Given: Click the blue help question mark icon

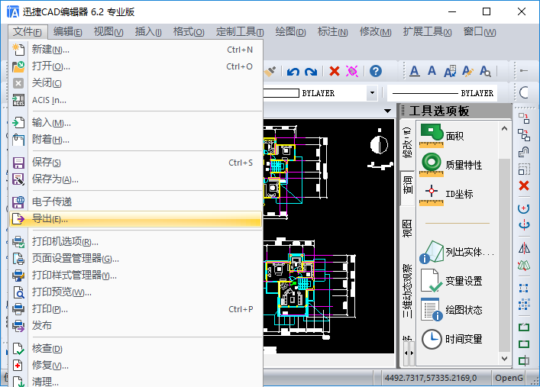Looking at the screenshot, I should 375,71.
